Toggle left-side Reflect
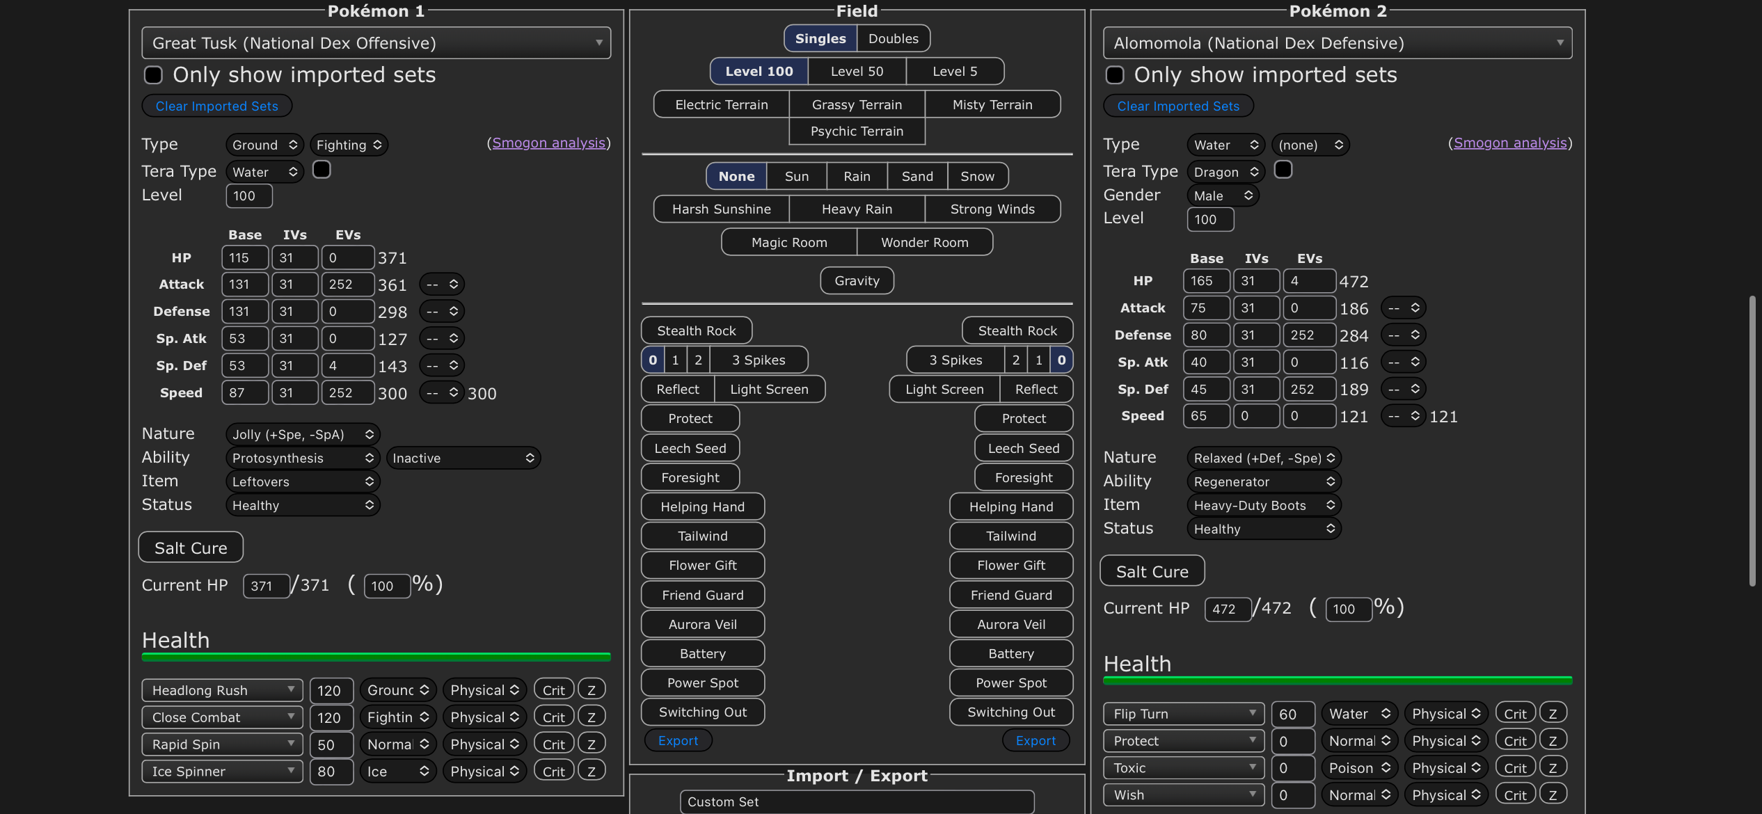The height and width of the screenshot is (814, 1762). (x=678, y=389)
